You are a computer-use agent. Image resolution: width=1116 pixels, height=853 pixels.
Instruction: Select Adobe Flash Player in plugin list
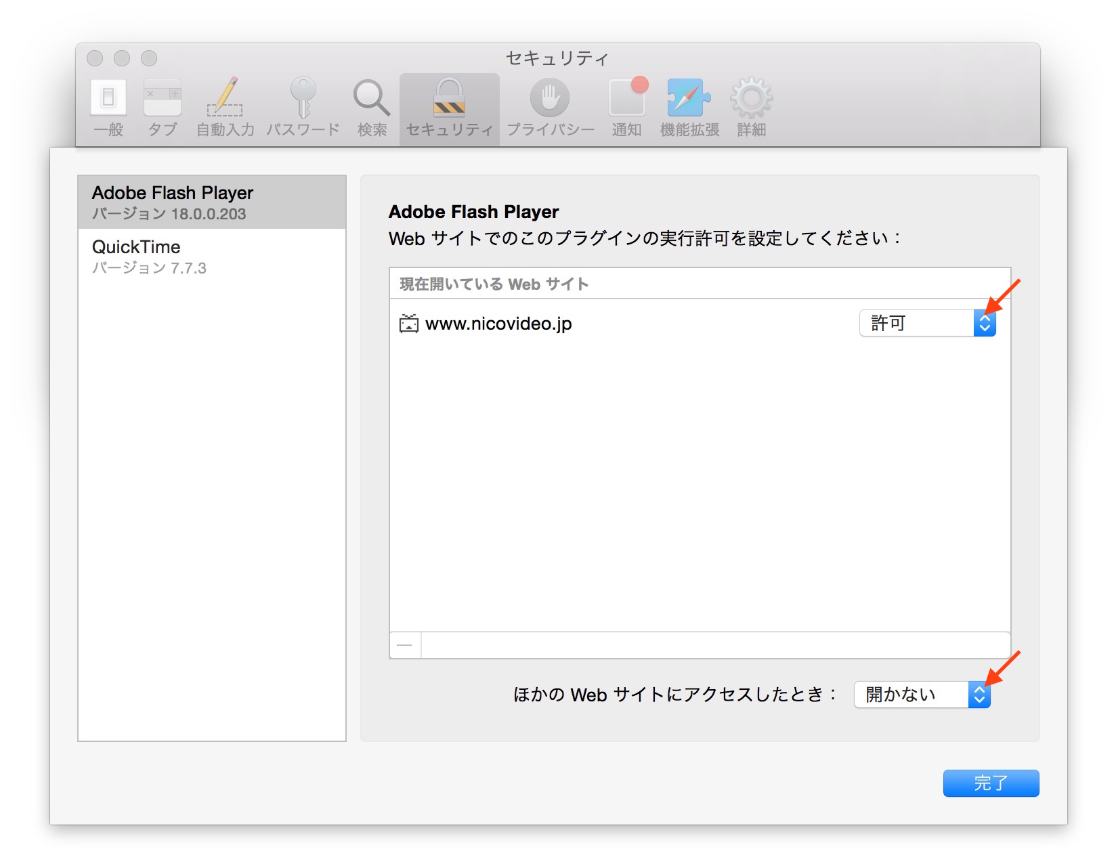tap(212, 202)
